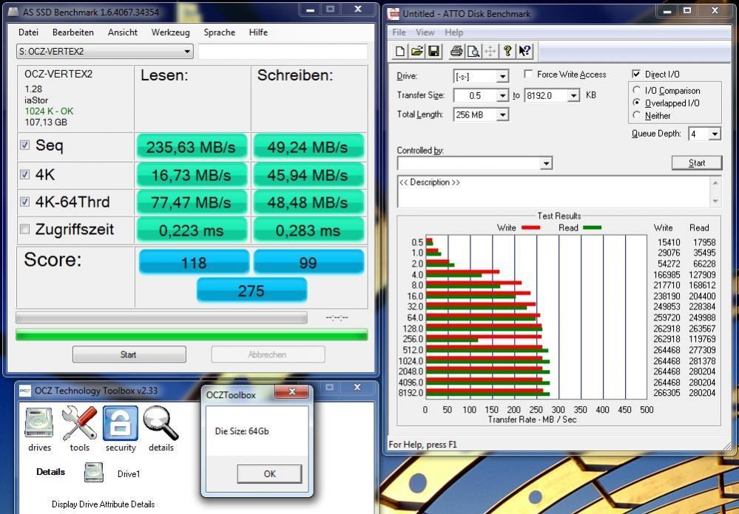Click the Display Drive Attribute Details text
This screenshot has width=739, height=514.
tap(104, 504)
